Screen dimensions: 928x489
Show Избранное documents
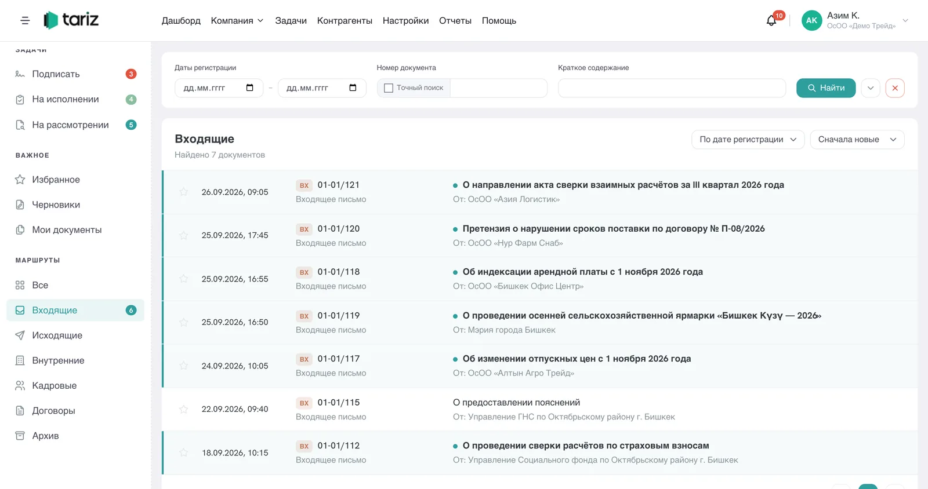(75, 180)
